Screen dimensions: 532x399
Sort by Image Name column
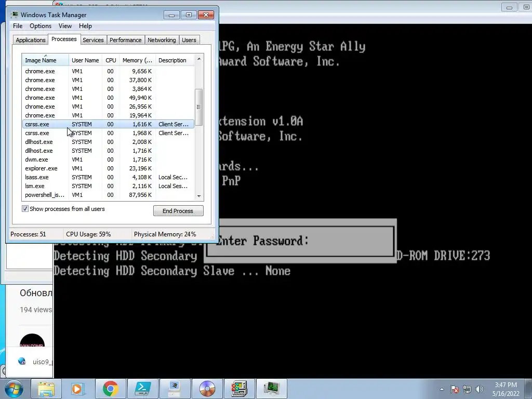[46, 60]
